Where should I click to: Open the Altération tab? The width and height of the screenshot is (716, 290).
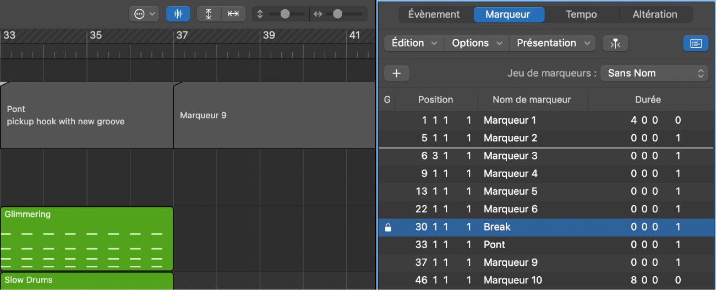pyautogui.click(x=654, y=15)
